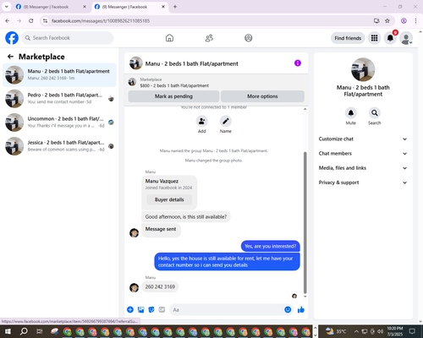This screenshot has width=423, height=338.
Task: Open the Friends icon in top navigation
Action: (209, 38)
